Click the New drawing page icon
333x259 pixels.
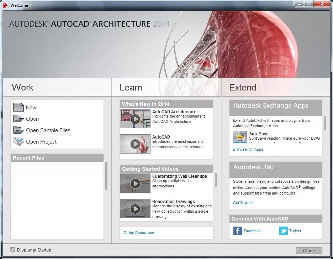(x=18, y=107)
